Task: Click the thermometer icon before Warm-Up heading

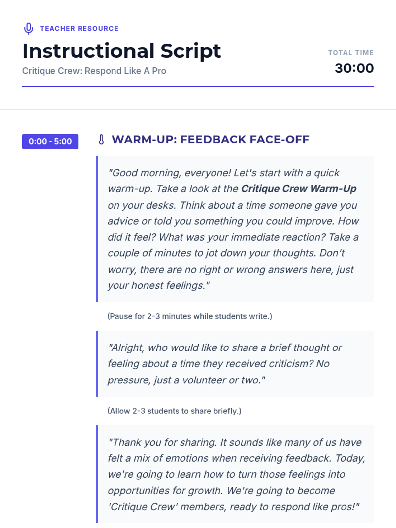Action: coord(101,140)
